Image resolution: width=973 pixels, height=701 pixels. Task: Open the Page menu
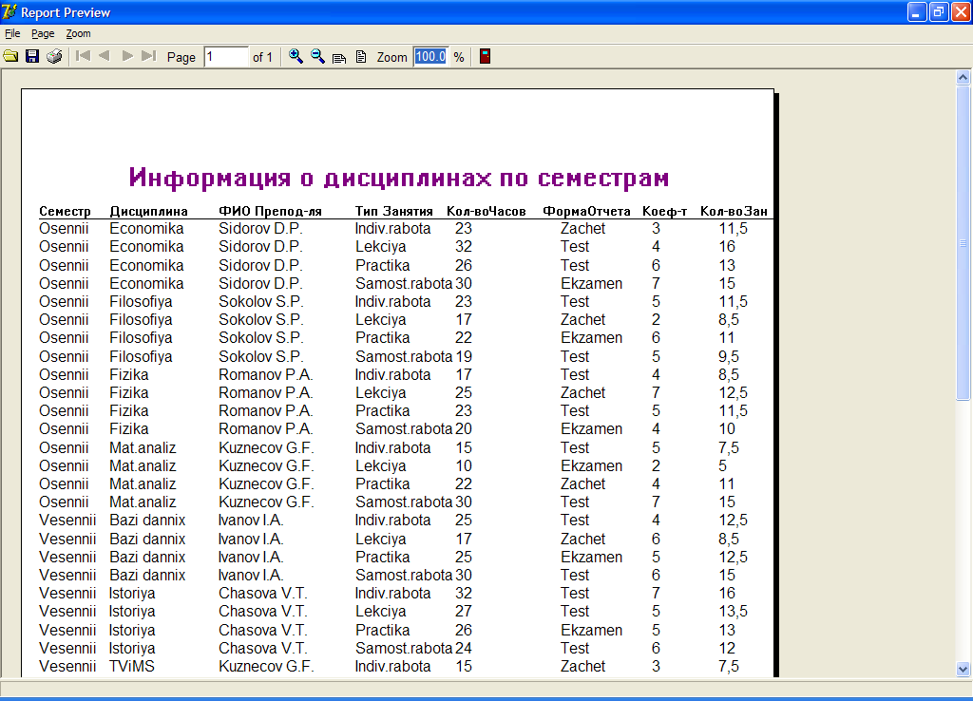coord(43,33)
